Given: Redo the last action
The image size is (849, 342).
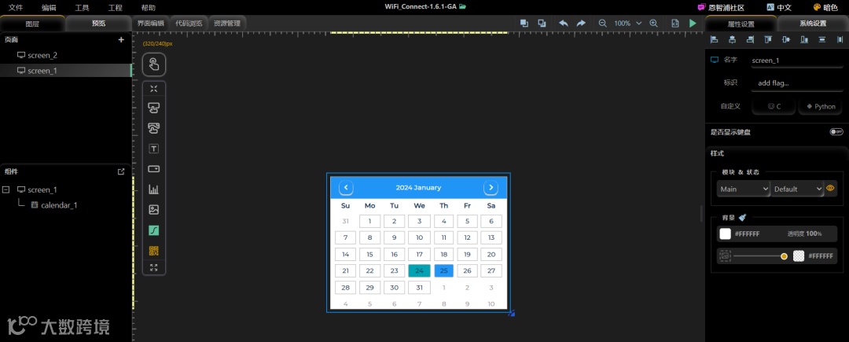Looking at the screenshot, I should pos(581,24).
